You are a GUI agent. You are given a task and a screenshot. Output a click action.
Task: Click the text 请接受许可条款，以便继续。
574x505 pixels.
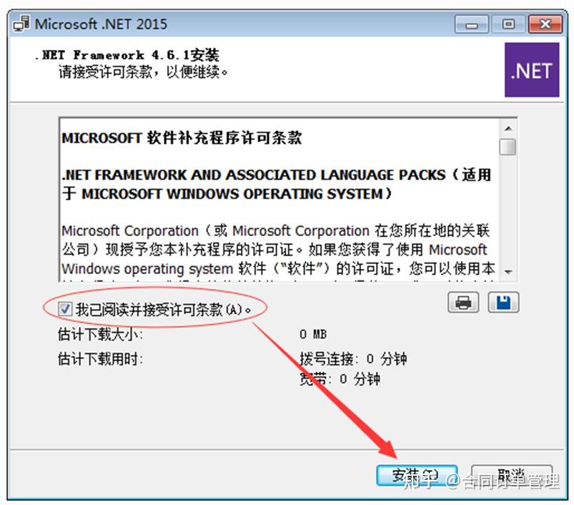(143, 72)
